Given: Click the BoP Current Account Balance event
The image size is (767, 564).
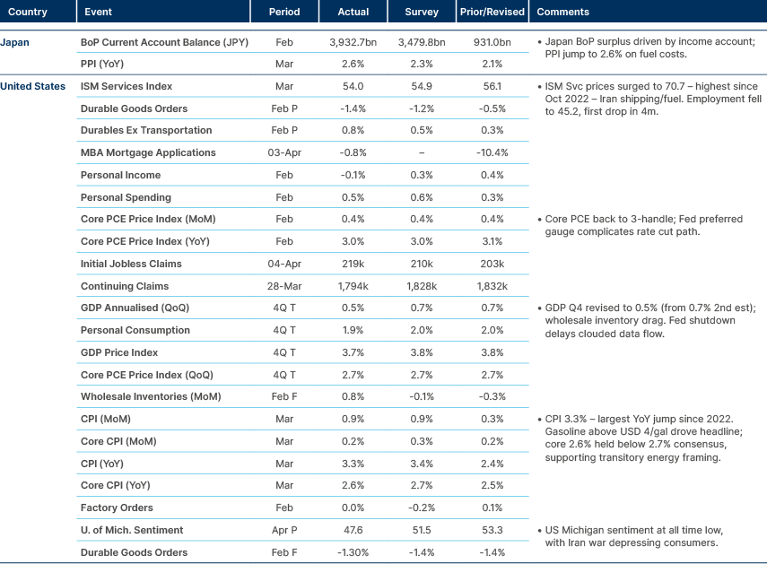Looking at the screenshot, I should coord(164,42).
